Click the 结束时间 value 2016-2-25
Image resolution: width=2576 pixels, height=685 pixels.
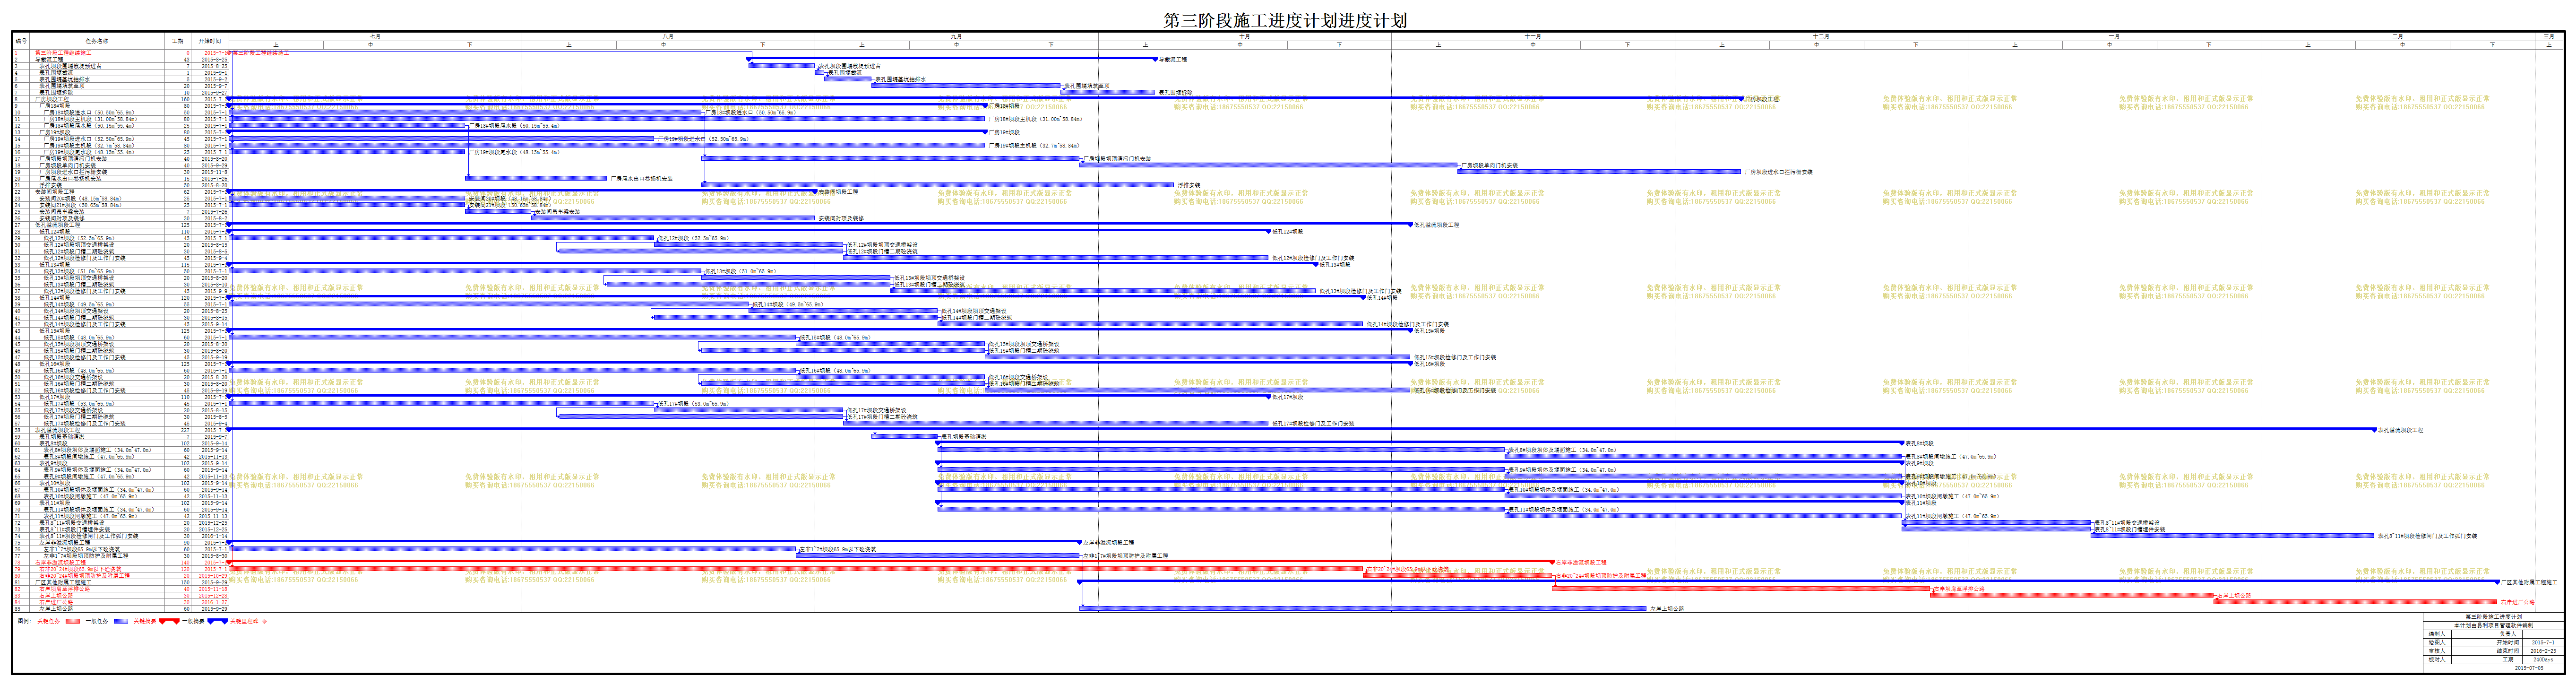(x=2542, y=651)
